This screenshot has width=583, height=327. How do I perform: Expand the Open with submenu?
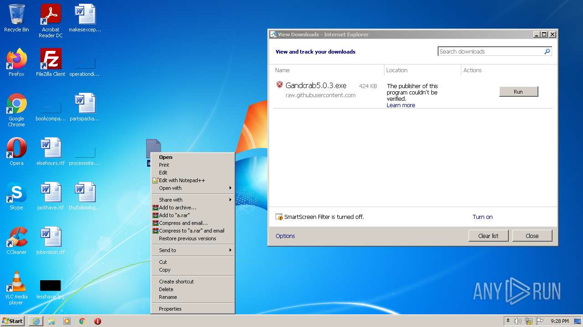193,188
